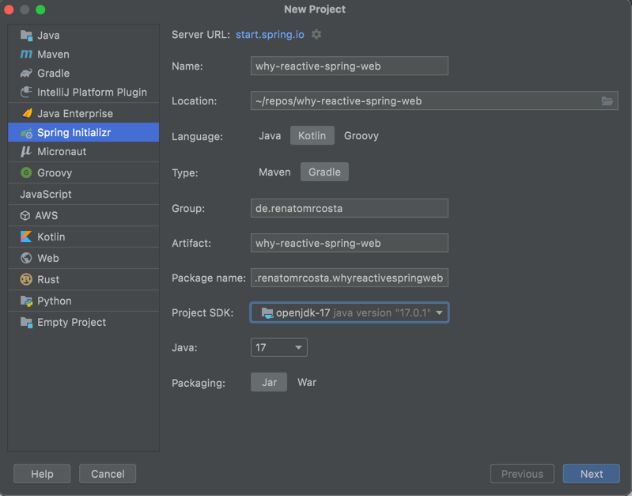Switch language to Groovy
Image resolution: width=632 pixels, height=496 pixels.
click(361, 136)
